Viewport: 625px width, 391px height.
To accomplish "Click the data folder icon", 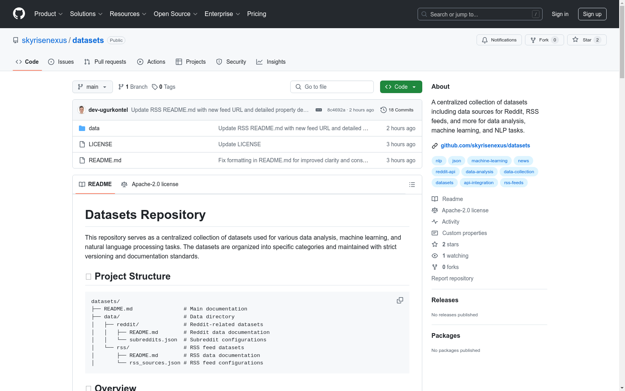I will tap(82, 128).
